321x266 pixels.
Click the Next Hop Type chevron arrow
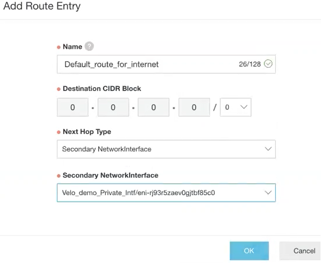[268, 149]
